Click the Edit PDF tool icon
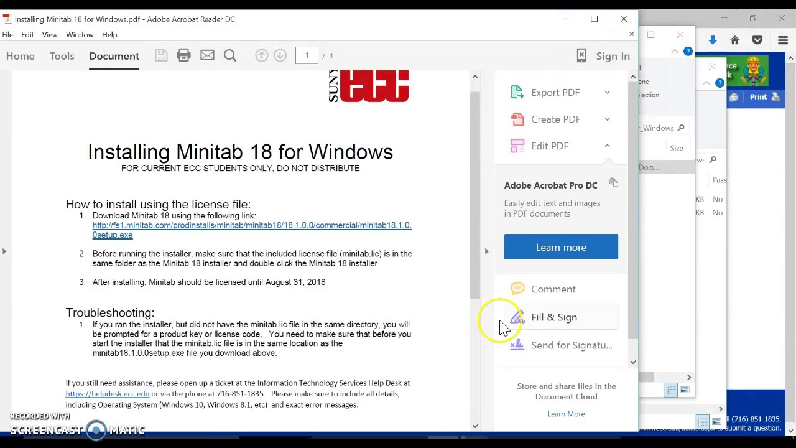The image size is (796, 448). pyautogui.click(x=517, y=146)
